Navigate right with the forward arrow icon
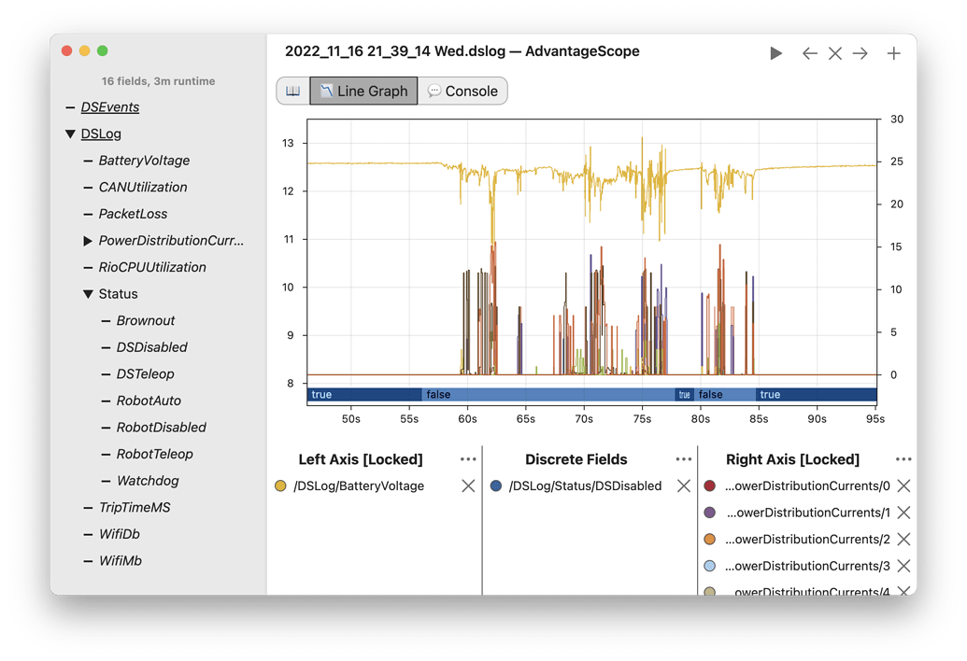 tap(860, 53)
